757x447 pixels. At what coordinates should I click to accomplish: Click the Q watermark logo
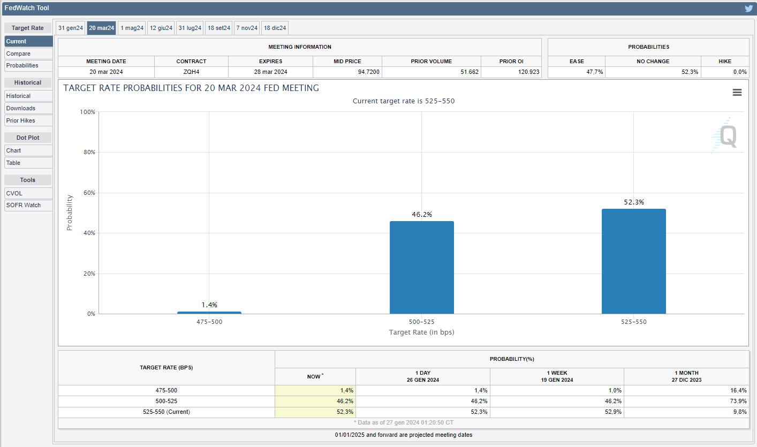coord(726,136)
